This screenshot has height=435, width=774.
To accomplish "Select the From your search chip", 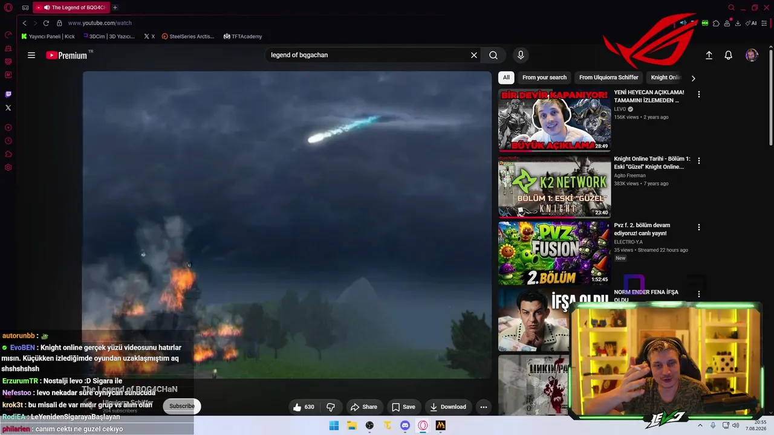I will [544, 77].
